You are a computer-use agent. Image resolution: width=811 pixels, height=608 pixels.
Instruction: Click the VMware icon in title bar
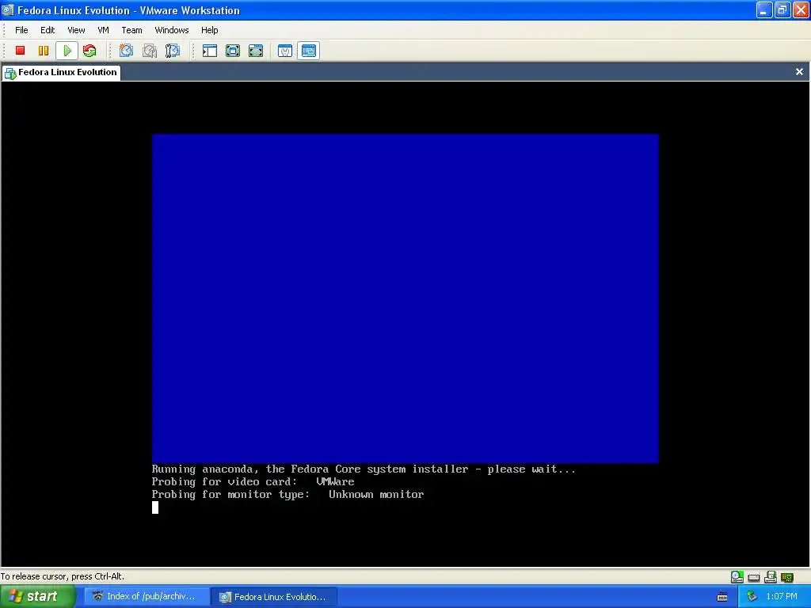(8, 10)
